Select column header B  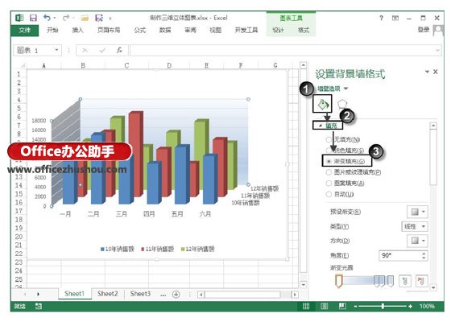tap(83, 65)
